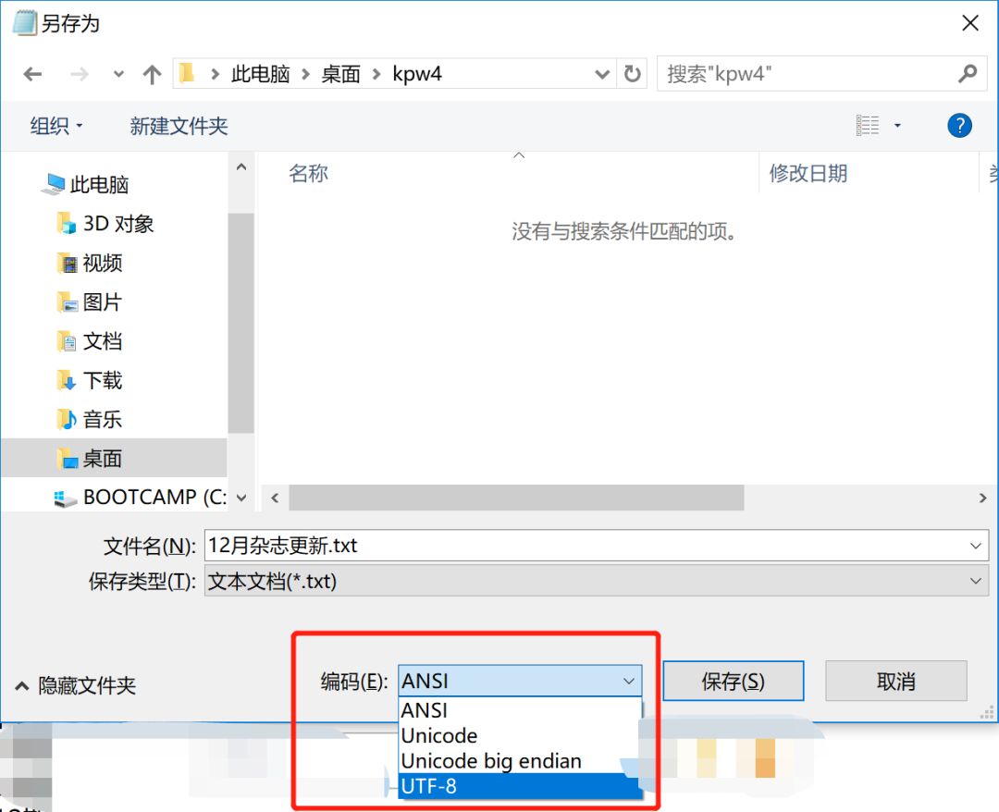Refresh the kpw4 folder view
This screenshot has height=812, width=999.
point(632,74)
